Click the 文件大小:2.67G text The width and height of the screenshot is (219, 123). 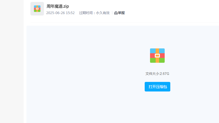click(x=157, y=74)
